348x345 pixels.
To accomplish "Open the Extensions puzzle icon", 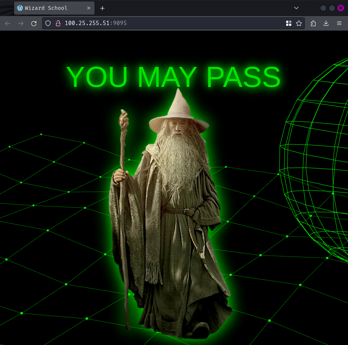I will (x=313, y=23).
